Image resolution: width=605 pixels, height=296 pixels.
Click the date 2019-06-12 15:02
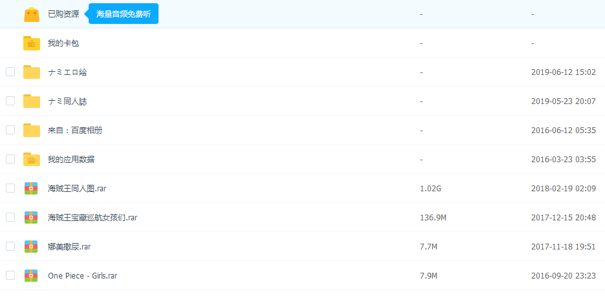[x=564, y=72]
